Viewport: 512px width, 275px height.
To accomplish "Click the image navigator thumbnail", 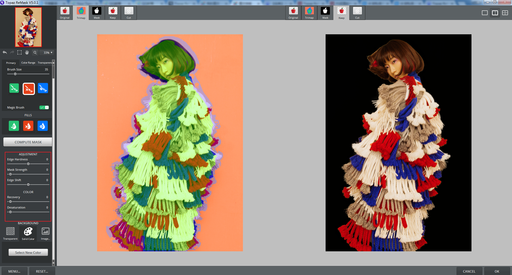I will point(28,27).
